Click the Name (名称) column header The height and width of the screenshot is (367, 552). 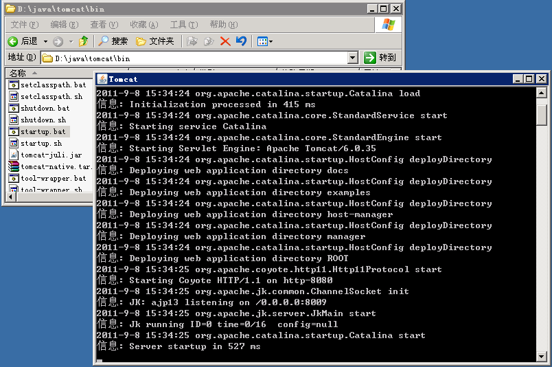tap(49, 74)
